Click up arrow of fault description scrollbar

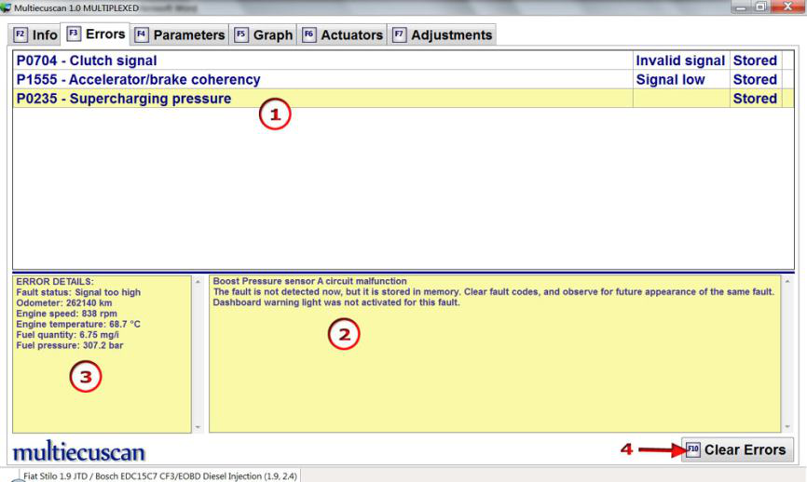pos(788,280)
